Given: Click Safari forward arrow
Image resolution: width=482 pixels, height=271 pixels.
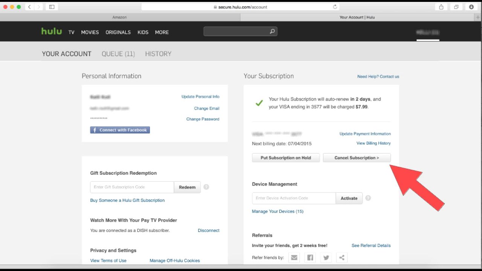Looking at the screenshot, I should click(38, 7).
